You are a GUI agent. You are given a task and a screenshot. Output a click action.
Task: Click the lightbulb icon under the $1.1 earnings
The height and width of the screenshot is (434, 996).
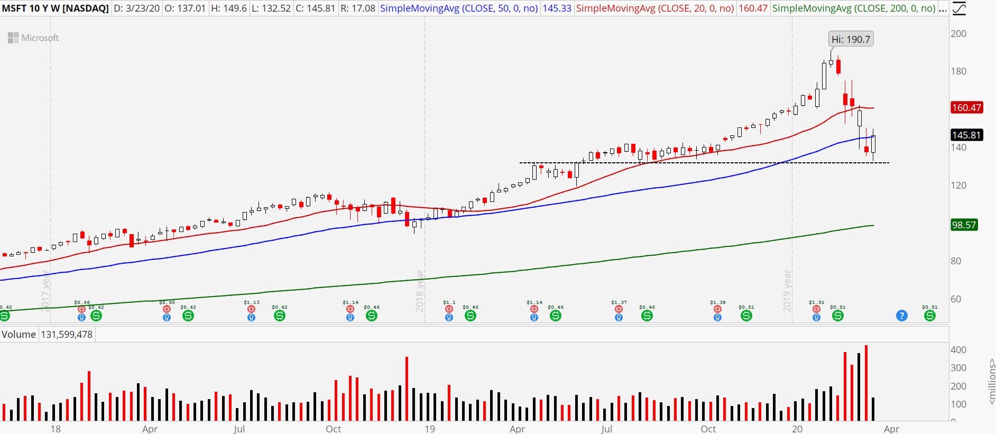(x=449, y=318)
